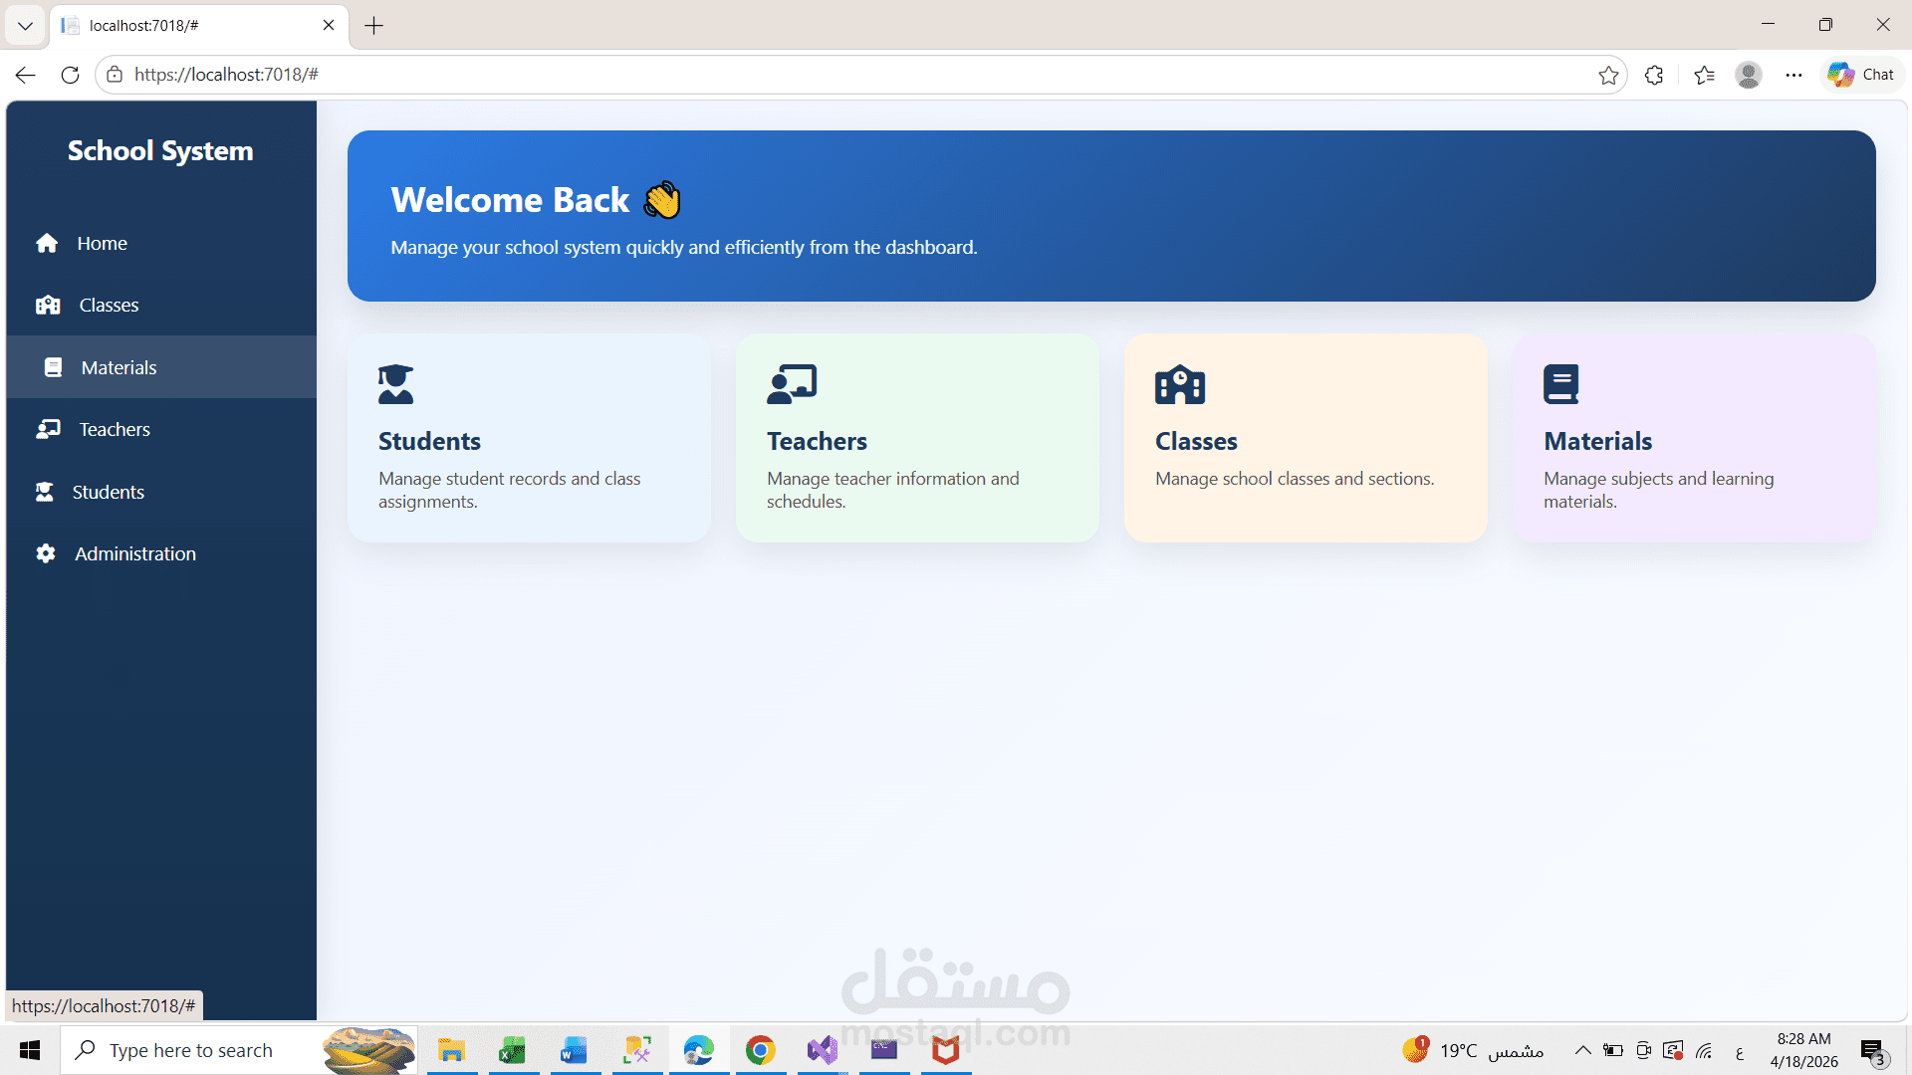
Task: Open the Classes card heading
Action: tap(1196, 441)
